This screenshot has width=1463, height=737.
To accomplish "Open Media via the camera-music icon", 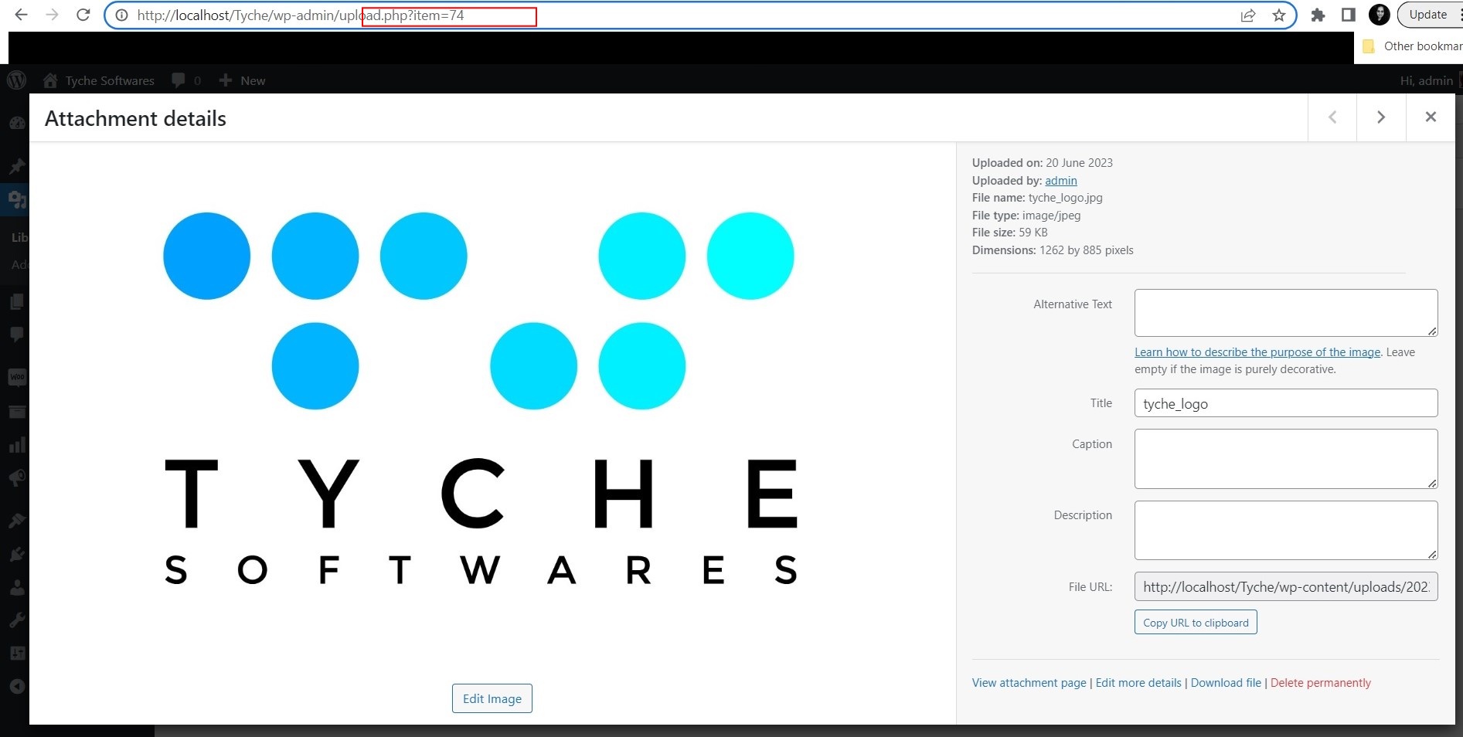I will (x=16, y=200).
